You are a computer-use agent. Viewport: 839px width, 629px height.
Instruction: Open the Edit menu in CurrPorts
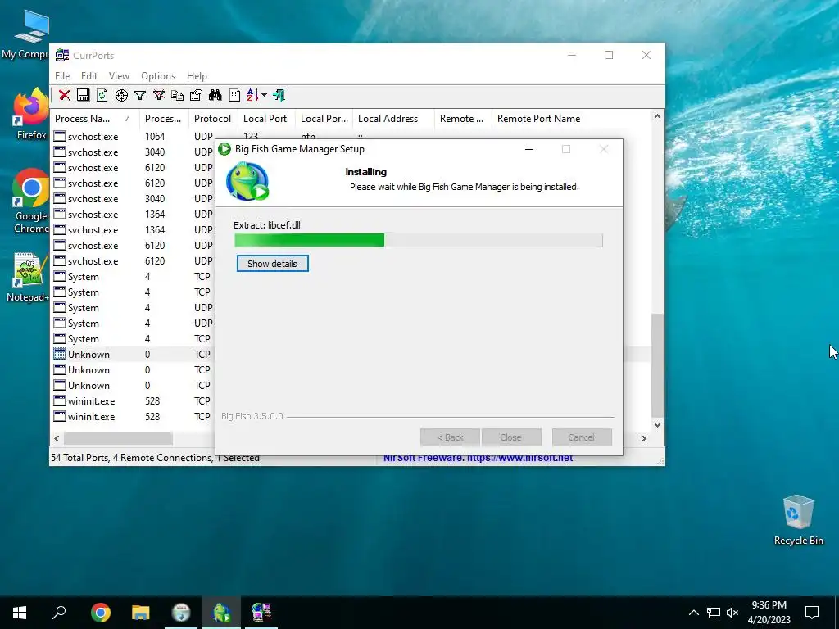(88, 76)
